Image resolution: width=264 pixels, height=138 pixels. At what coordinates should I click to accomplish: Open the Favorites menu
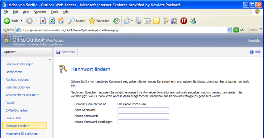(40, 12)
